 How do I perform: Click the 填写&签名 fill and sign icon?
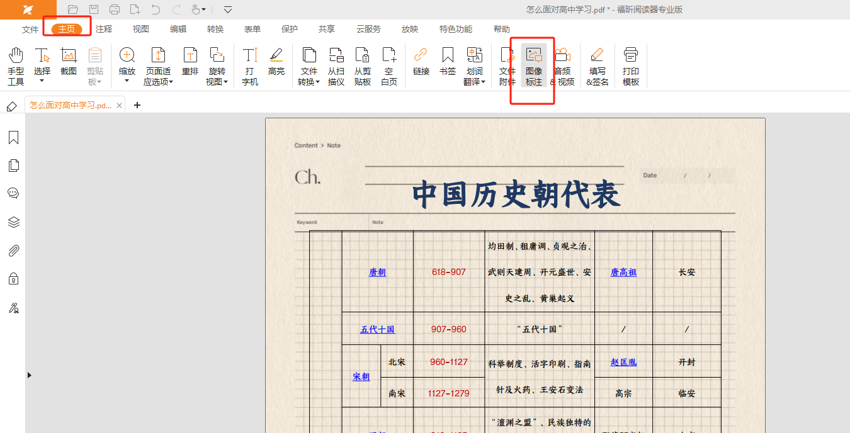tap(598, 66)
